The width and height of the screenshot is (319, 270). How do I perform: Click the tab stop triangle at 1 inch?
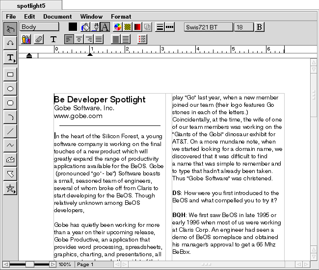coord(90,54)
